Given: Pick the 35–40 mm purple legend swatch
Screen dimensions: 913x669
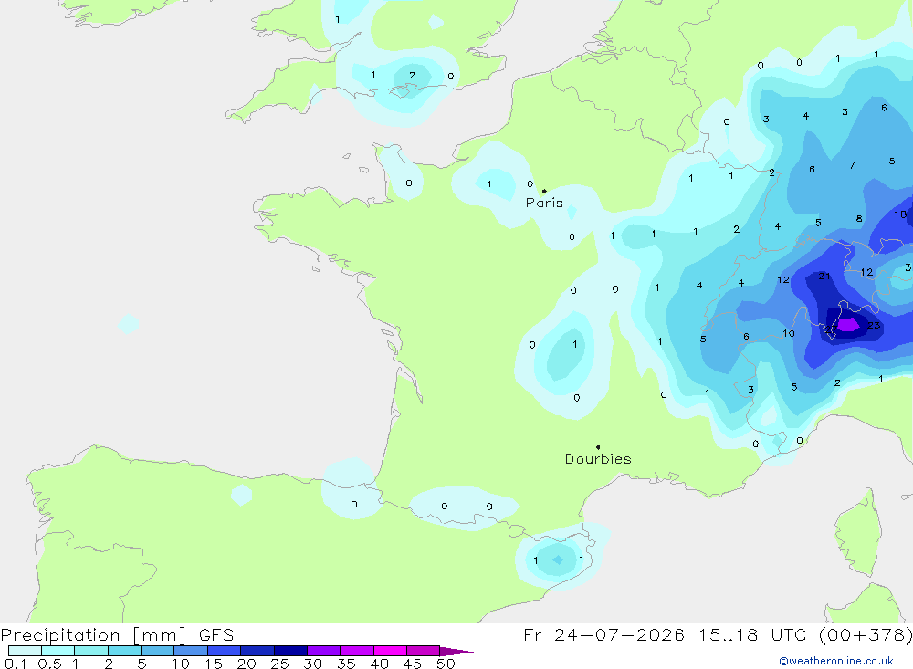Looking at the screenshot, I should (356, 651).
